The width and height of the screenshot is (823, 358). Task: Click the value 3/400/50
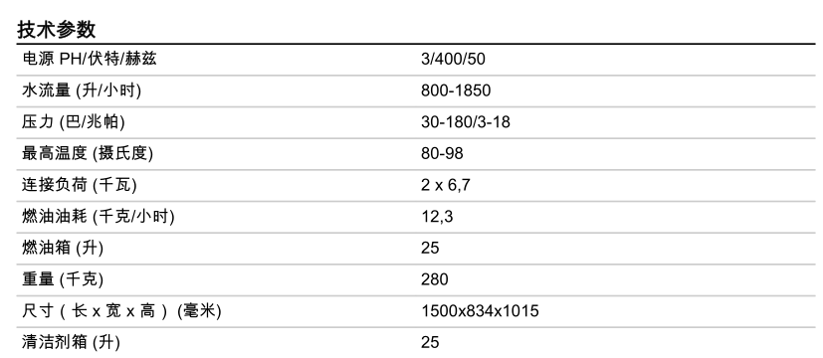coord(453,59)
